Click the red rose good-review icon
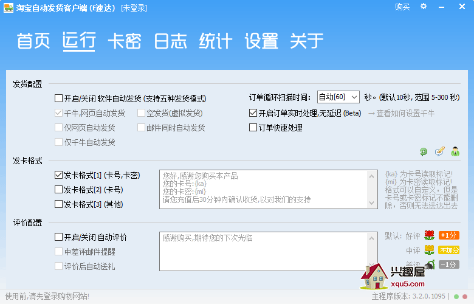Viewport: 474px width, 304px height. (x=429, y=235)
